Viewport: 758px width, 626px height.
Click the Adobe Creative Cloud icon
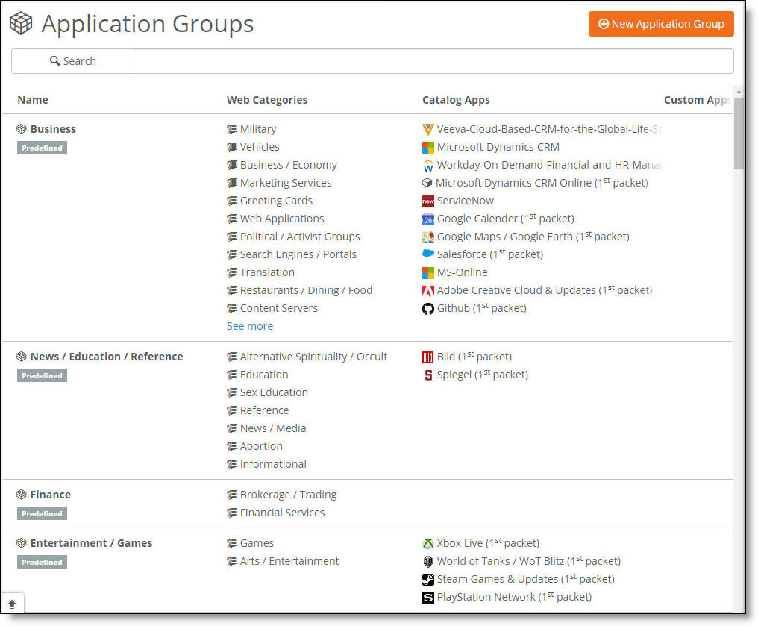(427, 290)
